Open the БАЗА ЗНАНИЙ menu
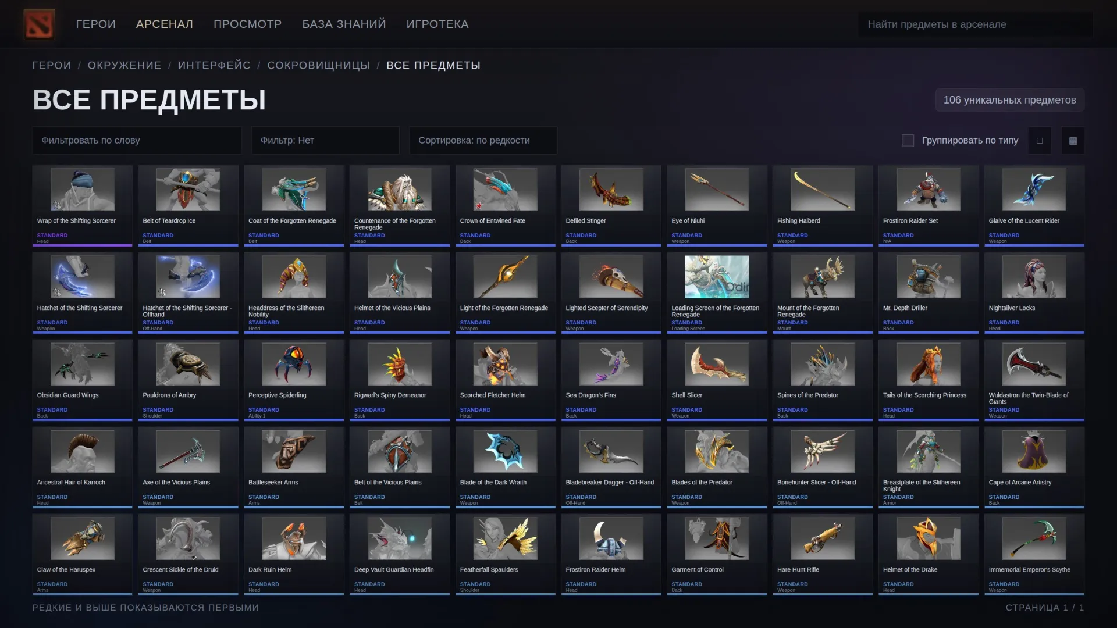Screen dimensions: 1117x628 (x=344, y=24)
